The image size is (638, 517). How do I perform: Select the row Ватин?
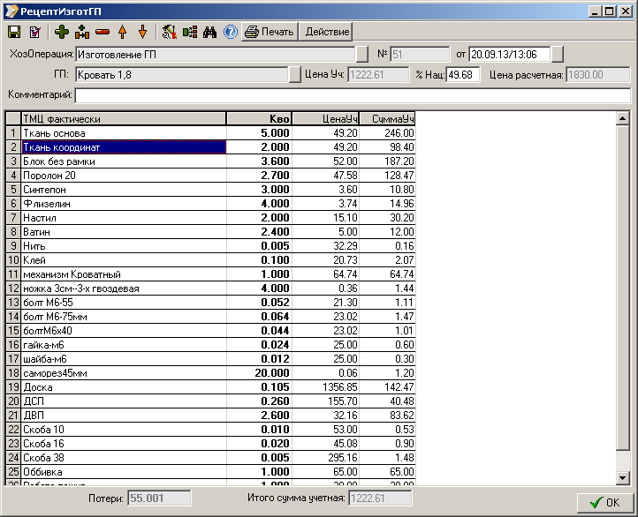tap(210, 232)
